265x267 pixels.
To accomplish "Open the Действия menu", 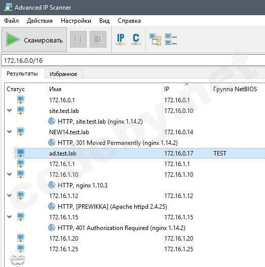I will (40, 21).
